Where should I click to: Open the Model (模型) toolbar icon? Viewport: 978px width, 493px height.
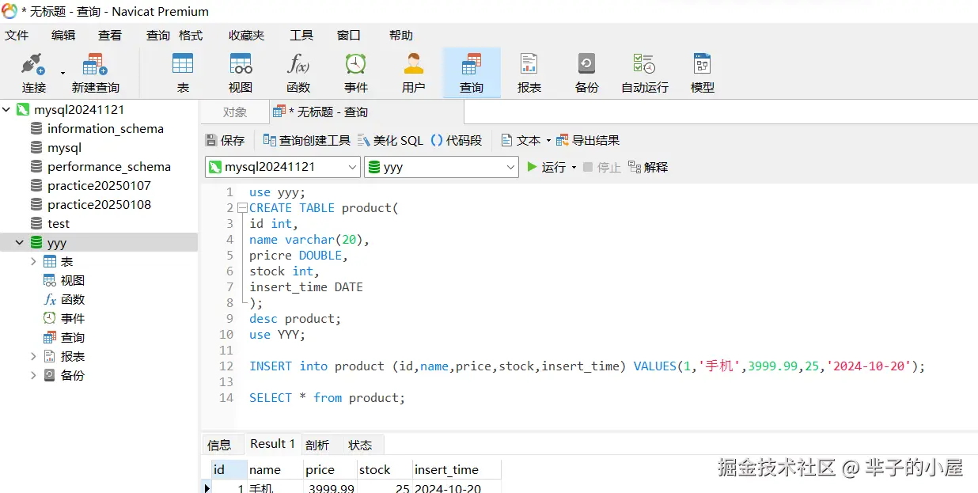(x=703, y=73)
